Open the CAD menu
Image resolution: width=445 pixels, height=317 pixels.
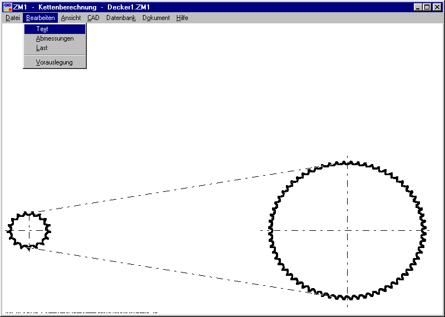click(93, 18)
